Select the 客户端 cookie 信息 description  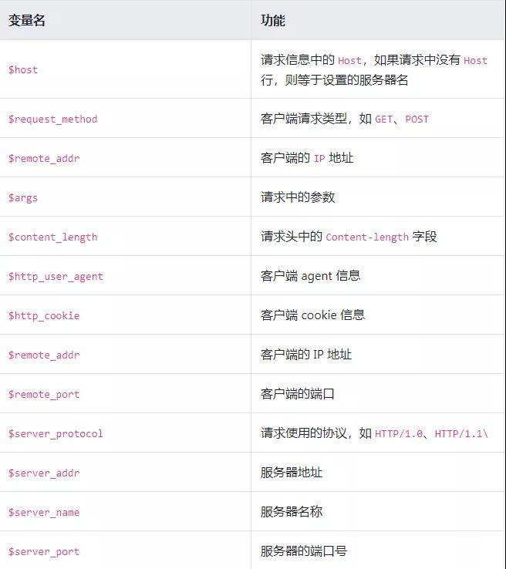tap(312, 315)
